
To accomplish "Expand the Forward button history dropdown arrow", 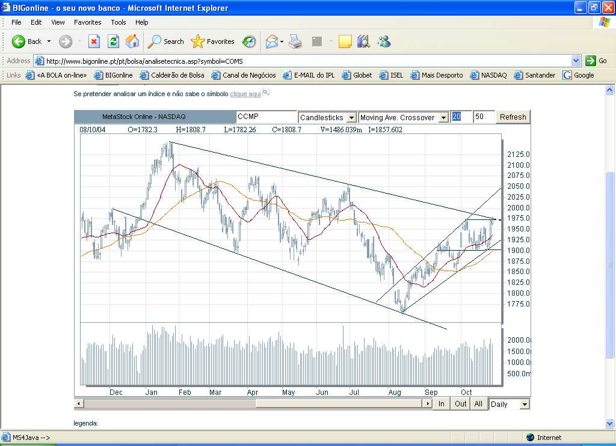I will tap(79, 41).
